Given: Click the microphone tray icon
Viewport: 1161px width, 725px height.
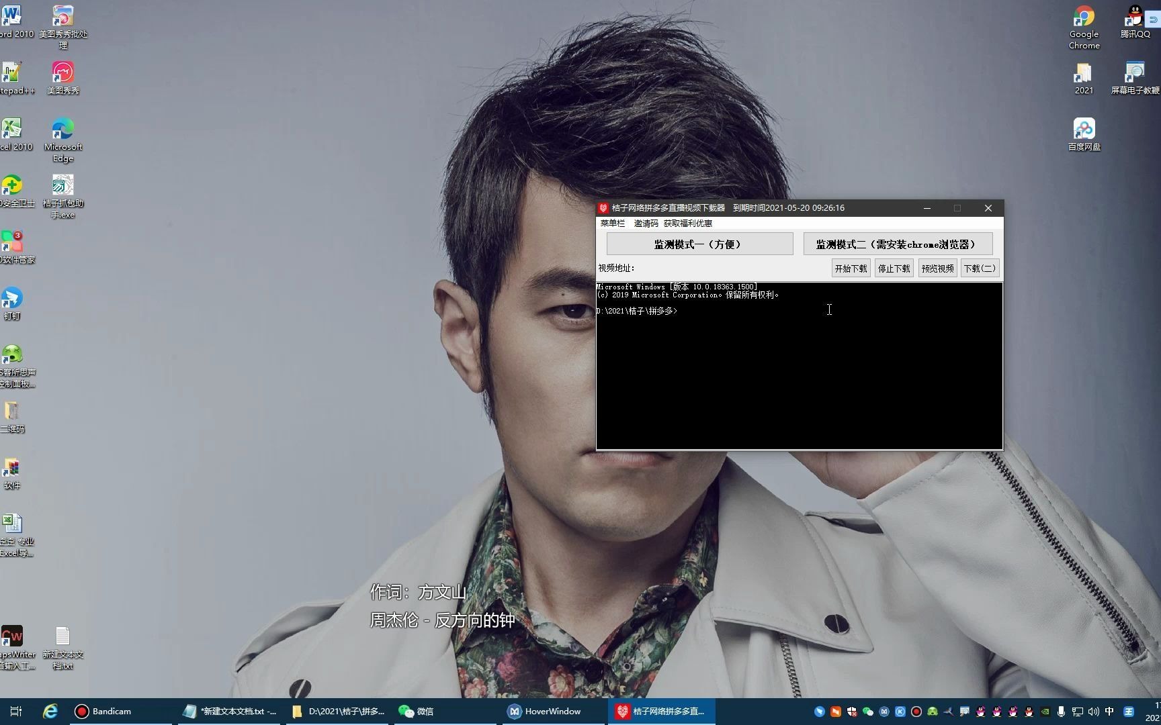Looking at the screenshot, I should [x=1061, y=712].
